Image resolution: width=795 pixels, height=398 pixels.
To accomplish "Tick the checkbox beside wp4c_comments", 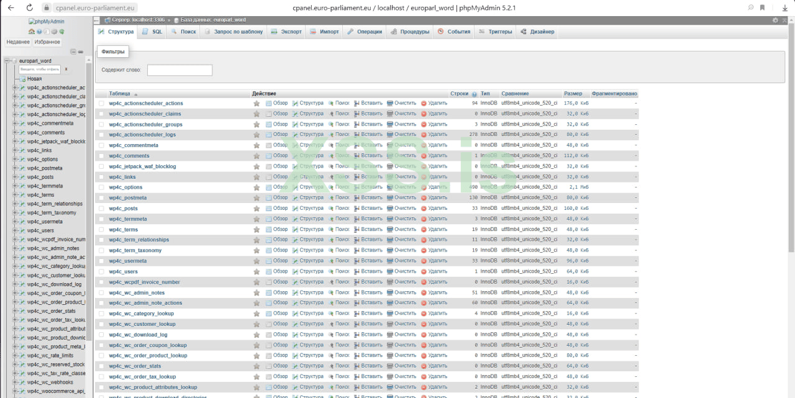I will pyautogui.click(x=101, y=156).
